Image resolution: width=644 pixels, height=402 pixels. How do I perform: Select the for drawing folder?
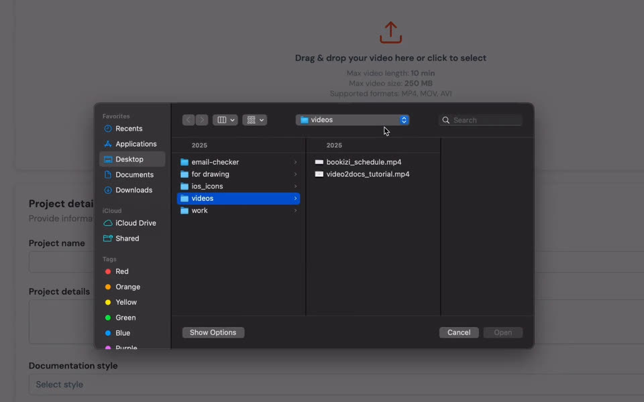tap(238, 174)
